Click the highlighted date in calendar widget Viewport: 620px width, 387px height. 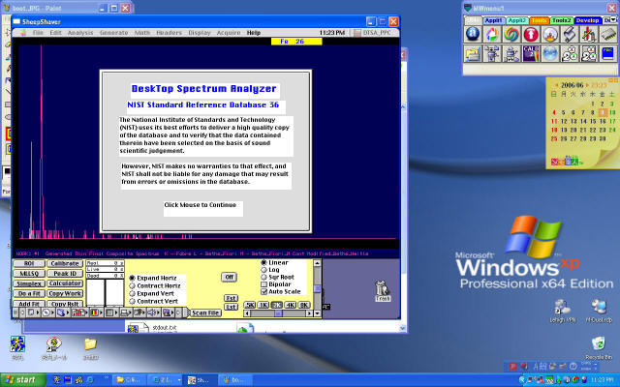(x=603, y=112)
